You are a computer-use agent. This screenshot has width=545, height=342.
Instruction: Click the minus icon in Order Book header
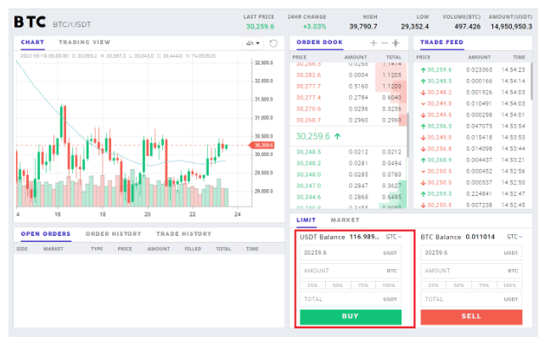pos(385,42)
